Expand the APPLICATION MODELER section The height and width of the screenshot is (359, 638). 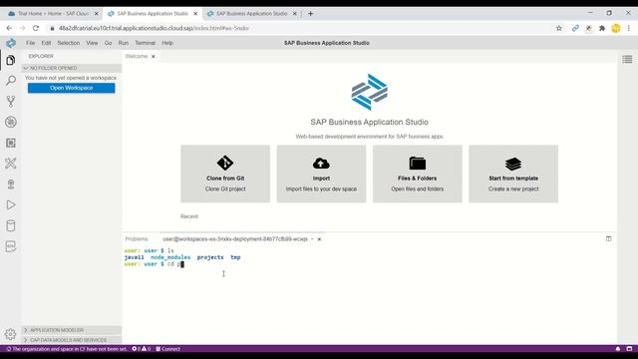(x=72, y=330)
